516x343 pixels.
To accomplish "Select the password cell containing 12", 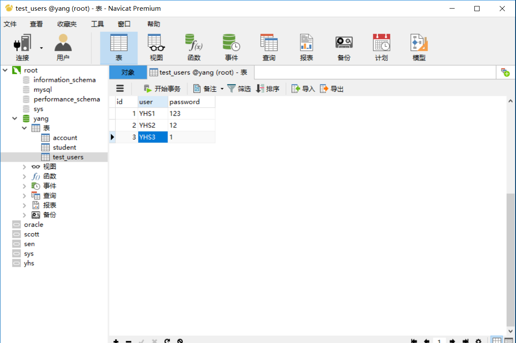I will [x=191, y=125].
